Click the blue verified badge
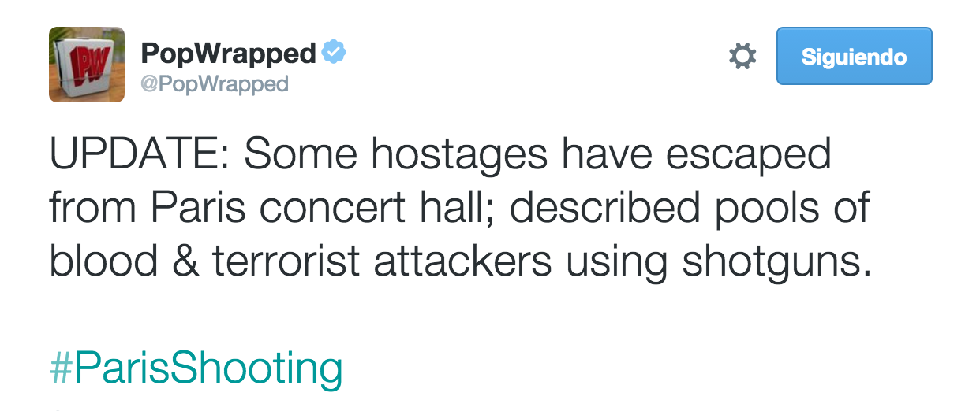The height and width of the screenshot is (411, 980). coord(335,53)
